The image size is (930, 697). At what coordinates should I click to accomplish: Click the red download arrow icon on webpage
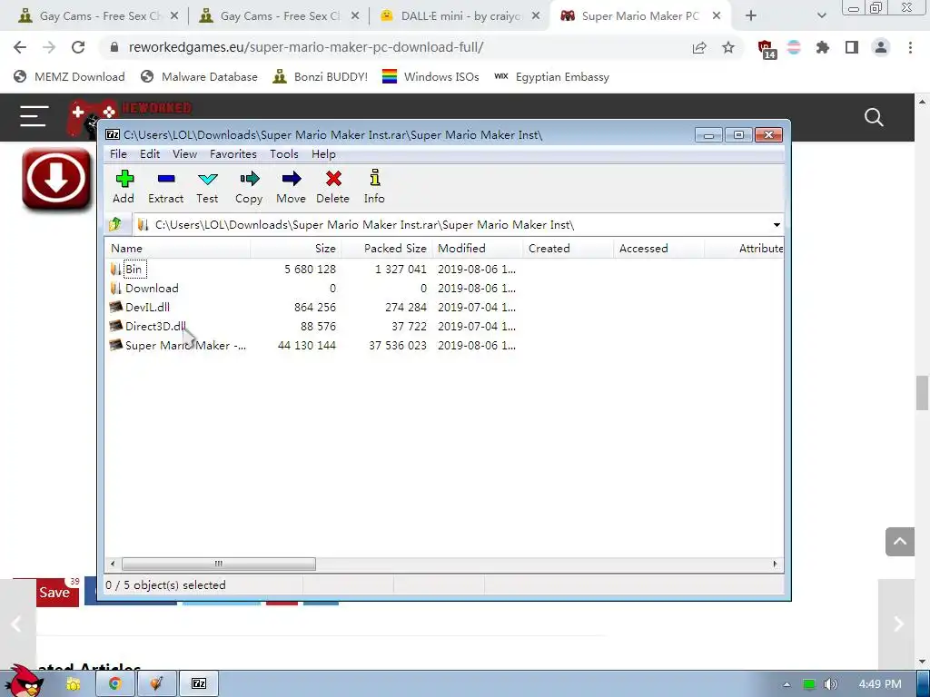coord(56,179)
